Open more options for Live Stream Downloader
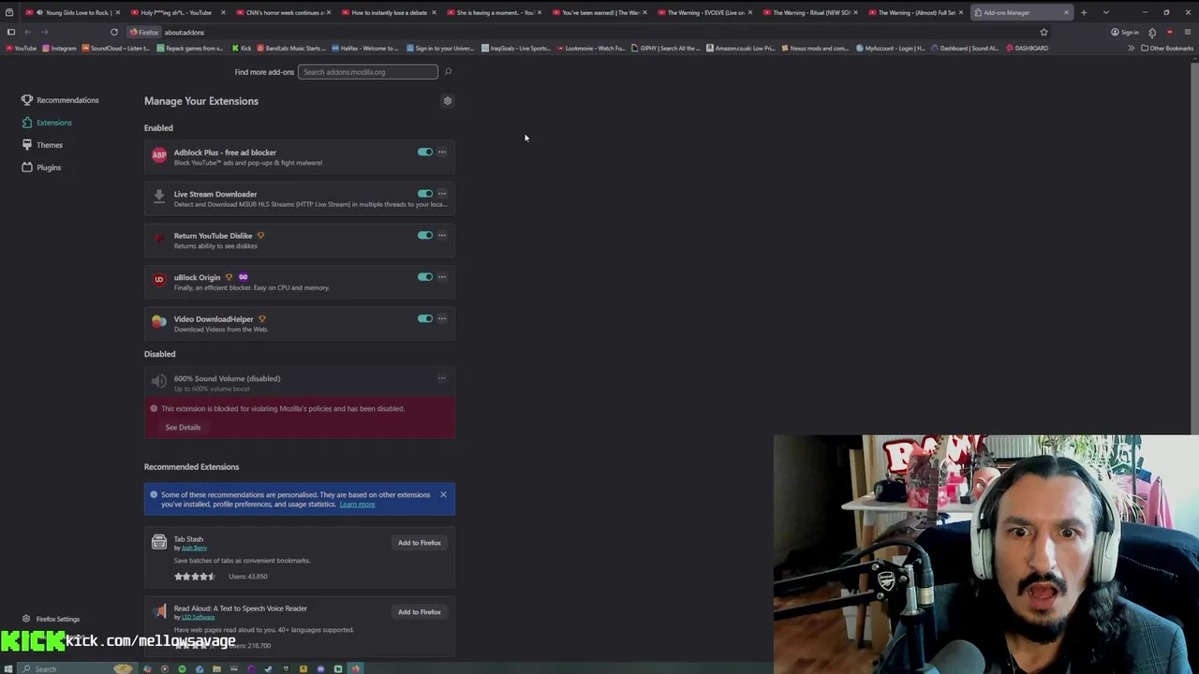Screen dimensions: 1199x674 [442, 194]
